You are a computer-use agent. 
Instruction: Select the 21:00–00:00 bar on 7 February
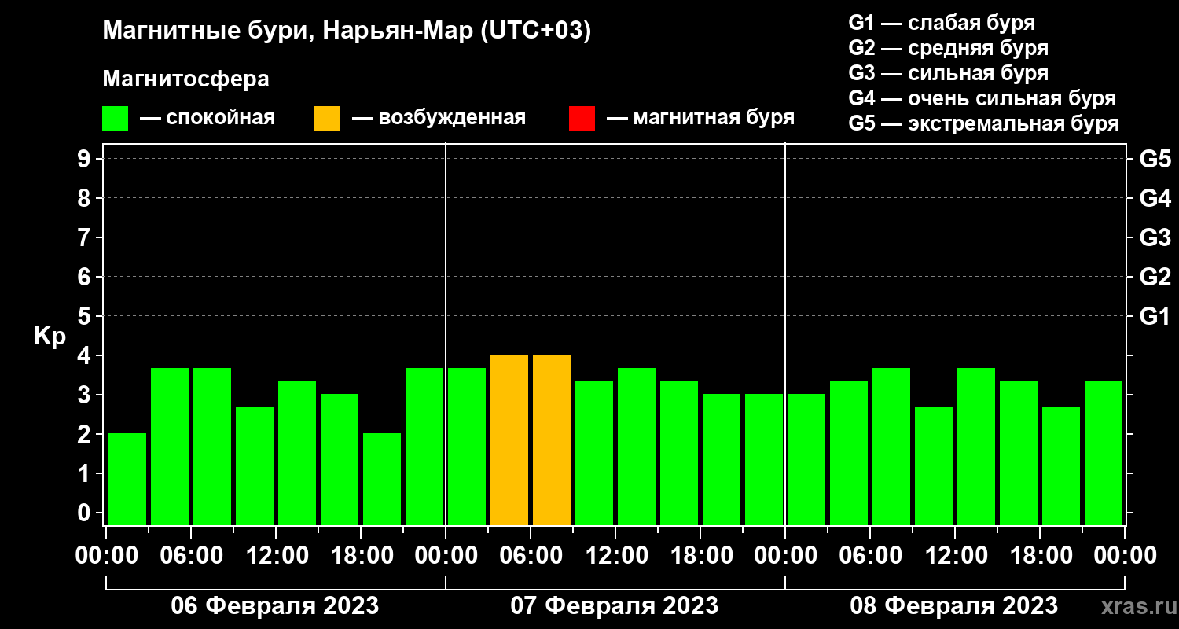click(764, 459)
